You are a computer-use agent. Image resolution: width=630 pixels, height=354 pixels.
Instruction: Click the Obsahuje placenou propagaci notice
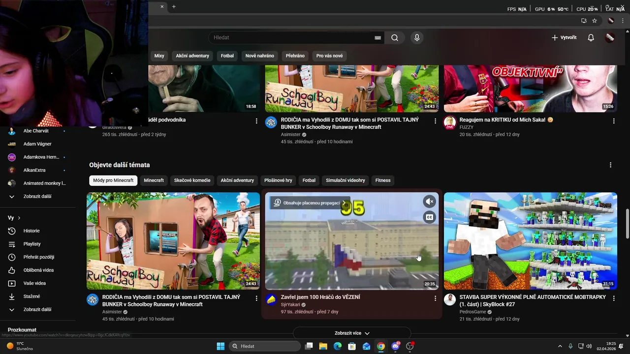(311, 203)
